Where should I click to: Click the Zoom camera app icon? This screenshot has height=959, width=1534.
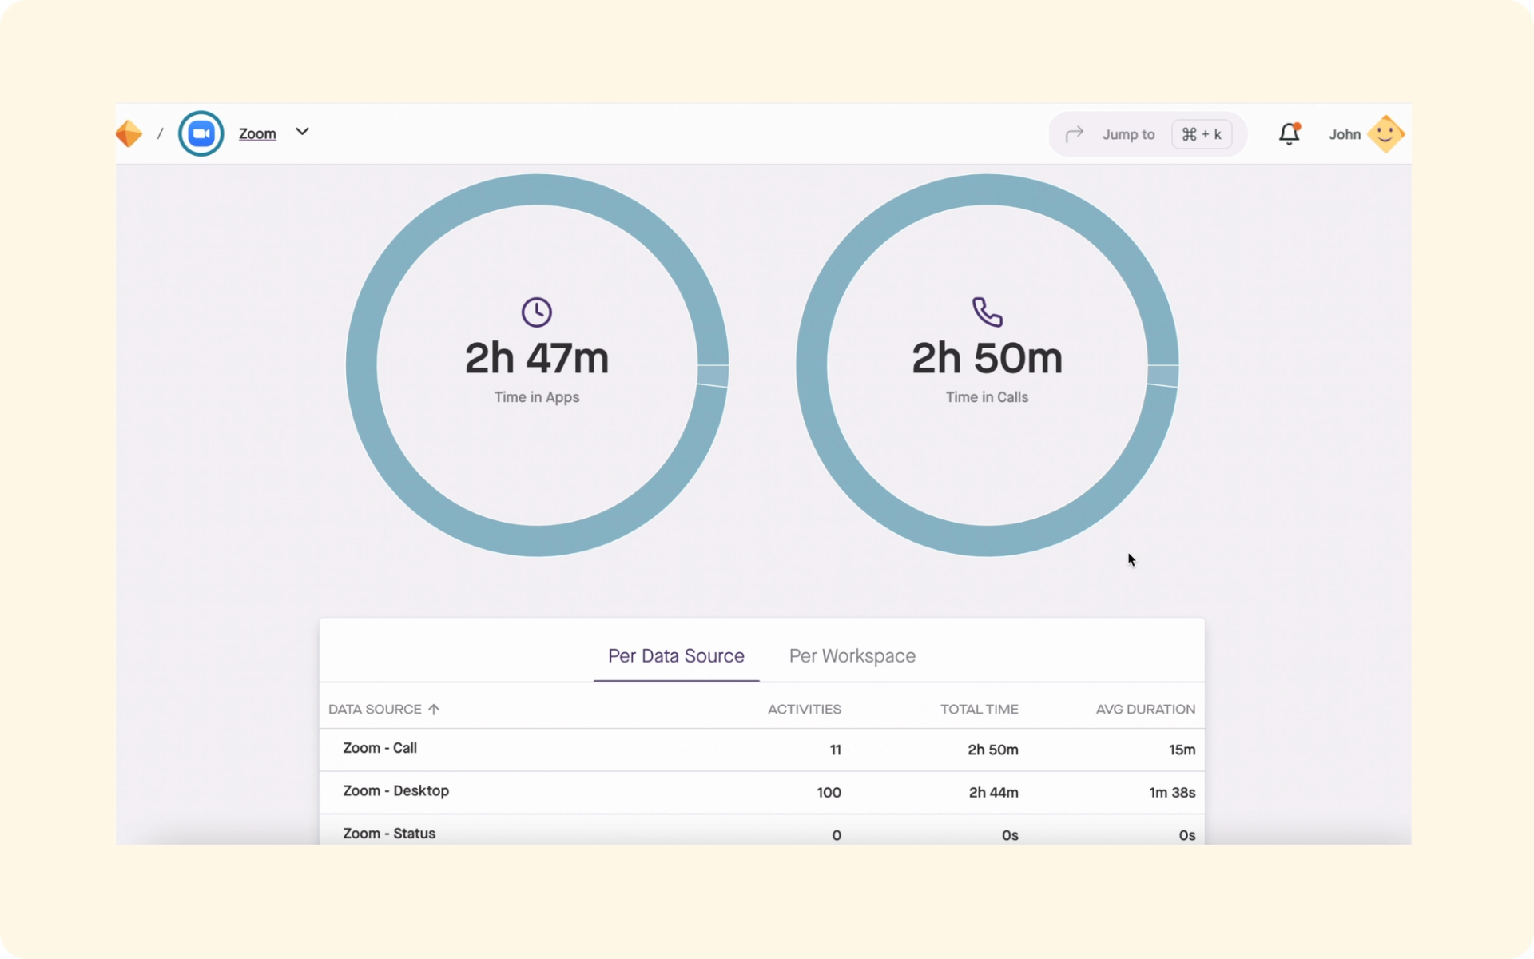[x=201, y=133]
